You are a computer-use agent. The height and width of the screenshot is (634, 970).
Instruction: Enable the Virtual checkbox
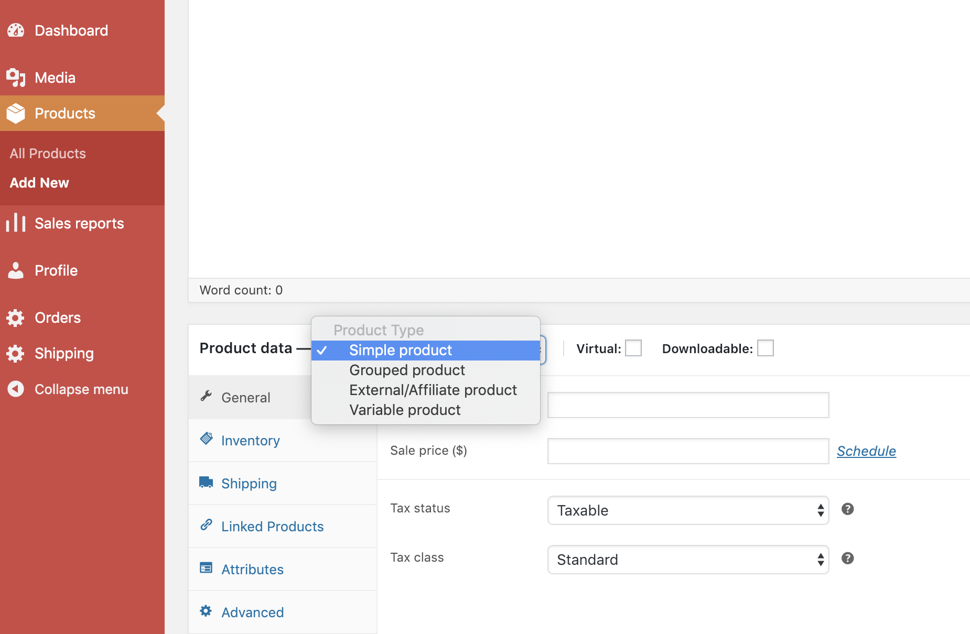[x=633, y=348]
